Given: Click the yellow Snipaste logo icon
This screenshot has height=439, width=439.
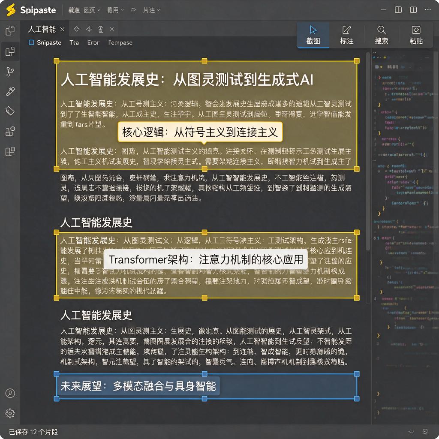Looking at the screenshot, I should 11,10.
